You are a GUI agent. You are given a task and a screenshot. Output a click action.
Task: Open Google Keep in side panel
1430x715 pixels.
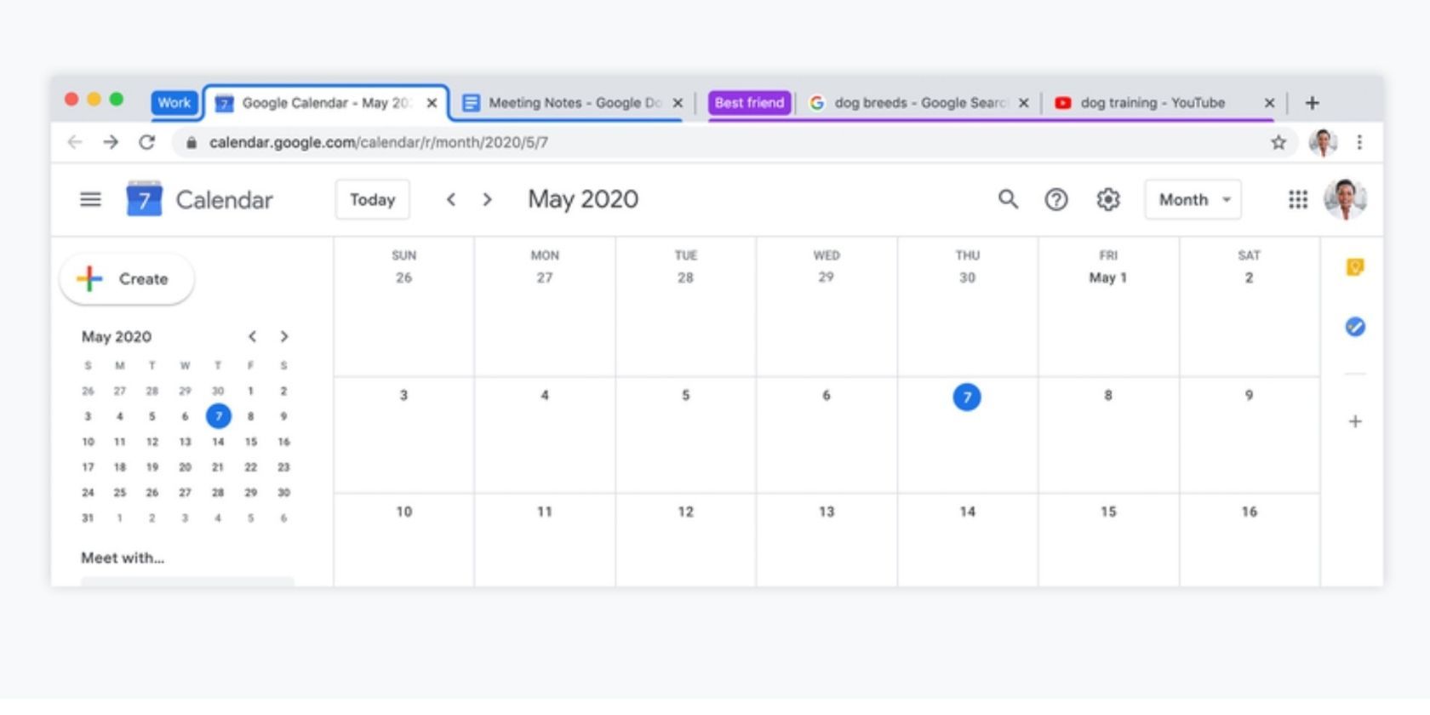click(x=1355, y=267)
